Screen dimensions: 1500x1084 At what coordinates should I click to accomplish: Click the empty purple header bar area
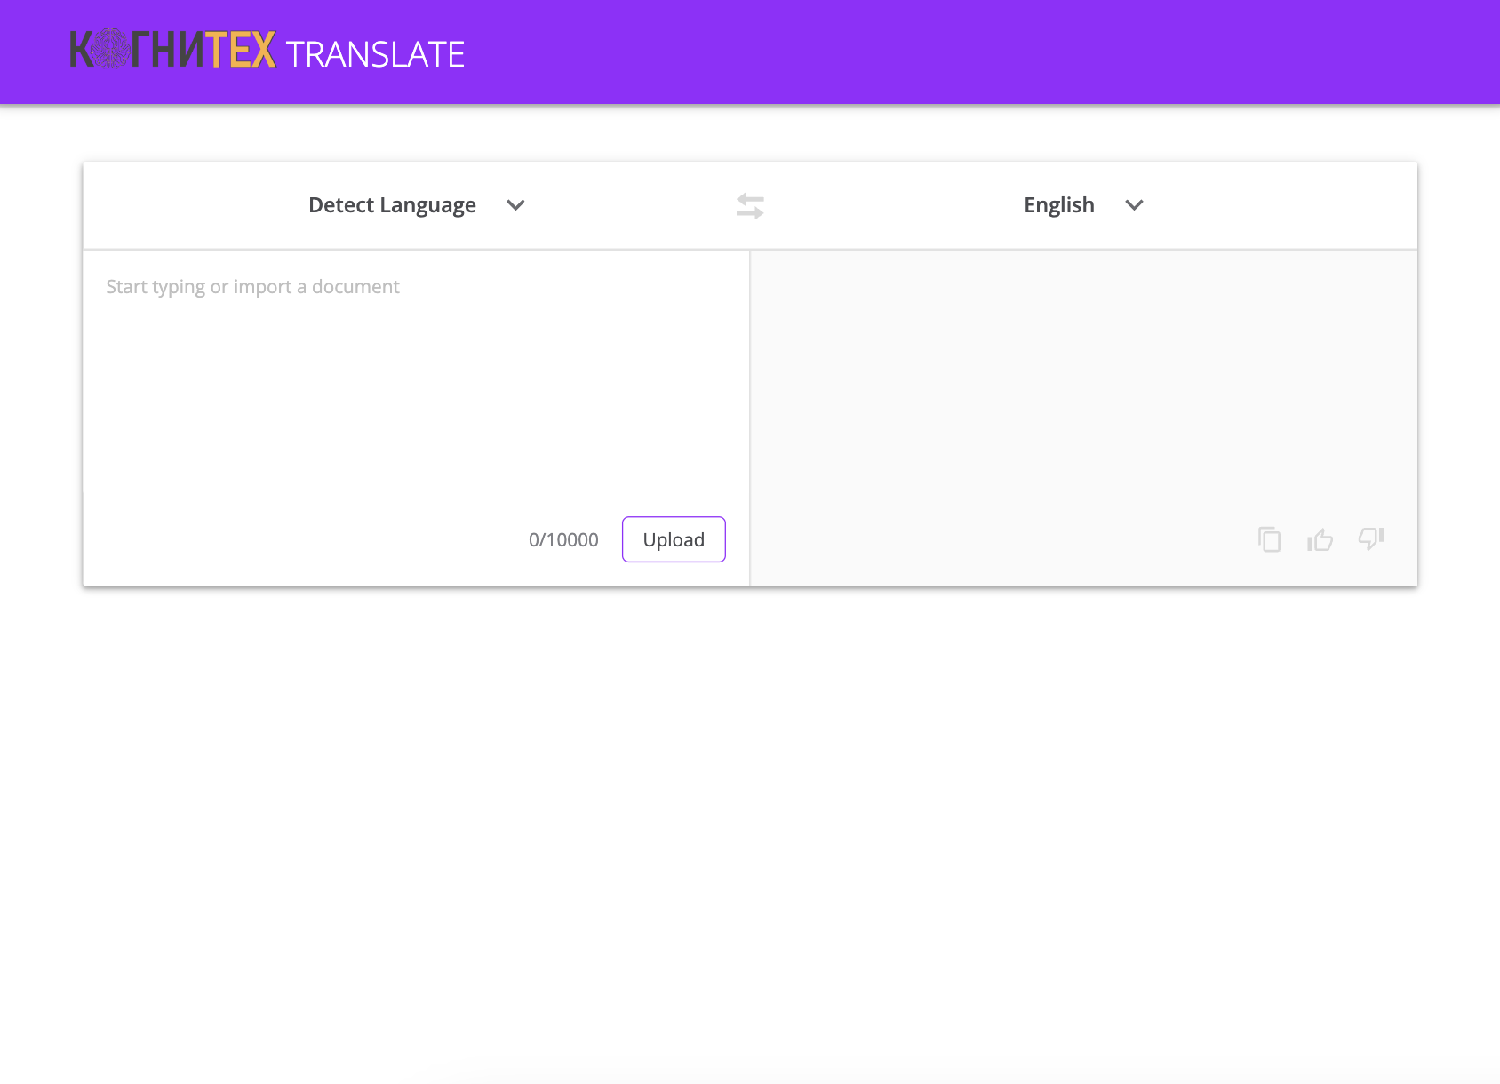click(977, 52)
